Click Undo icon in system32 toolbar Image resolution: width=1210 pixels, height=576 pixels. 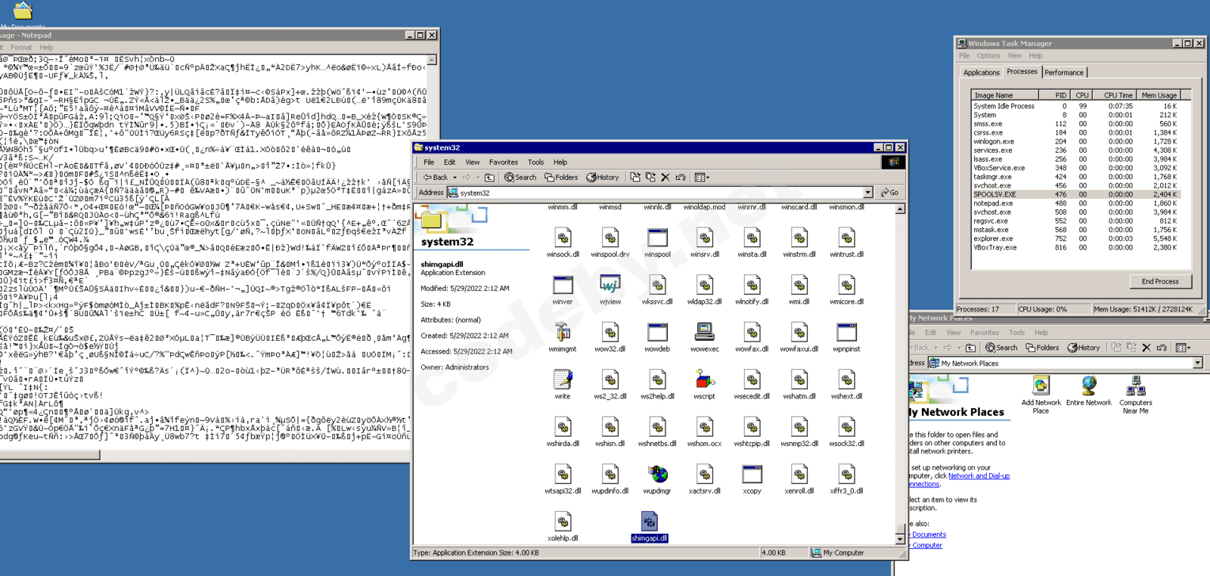(x=681, y=178)
